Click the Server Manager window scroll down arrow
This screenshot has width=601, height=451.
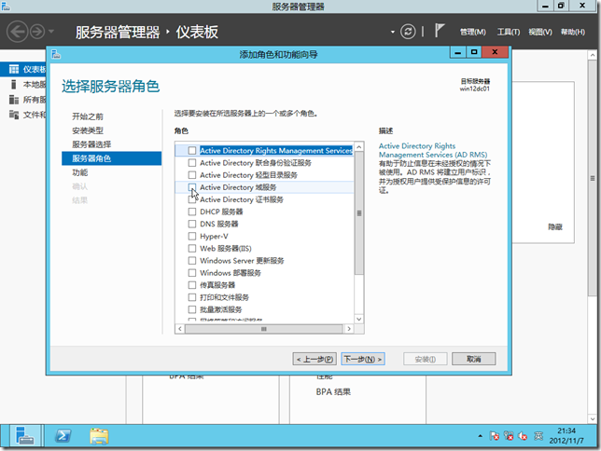tap(593, 418)
